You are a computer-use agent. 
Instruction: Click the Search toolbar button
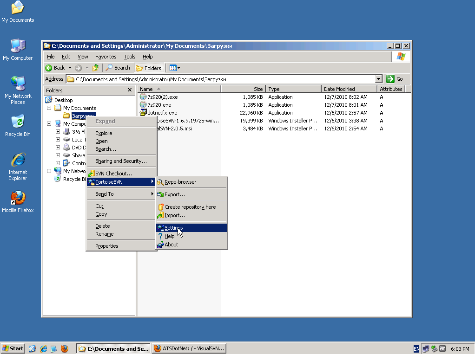tap(118, 68)
